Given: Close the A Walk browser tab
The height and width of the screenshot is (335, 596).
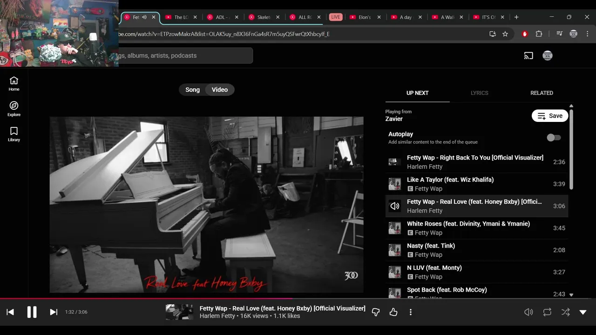Looking at the screenshot, I should [x=462, y=17].
